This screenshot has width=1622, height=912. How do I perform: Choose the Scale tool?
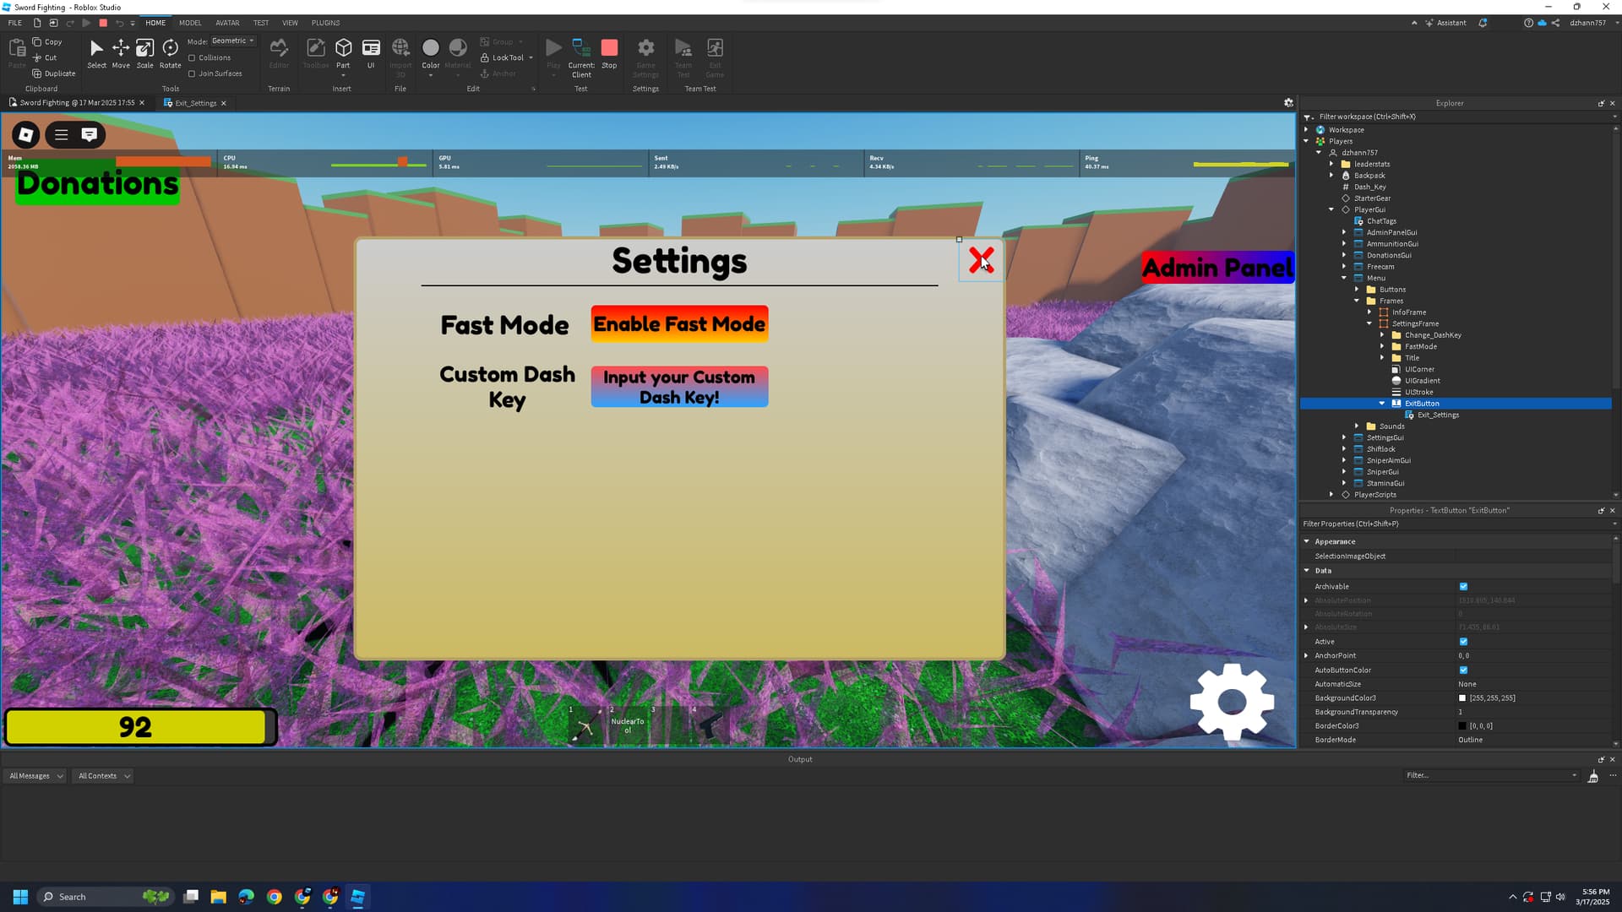pos(145,53)
